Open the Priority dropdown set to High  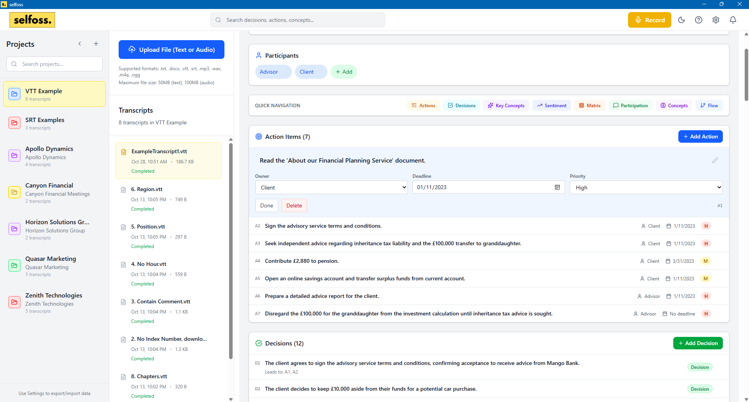click(646, 188)
